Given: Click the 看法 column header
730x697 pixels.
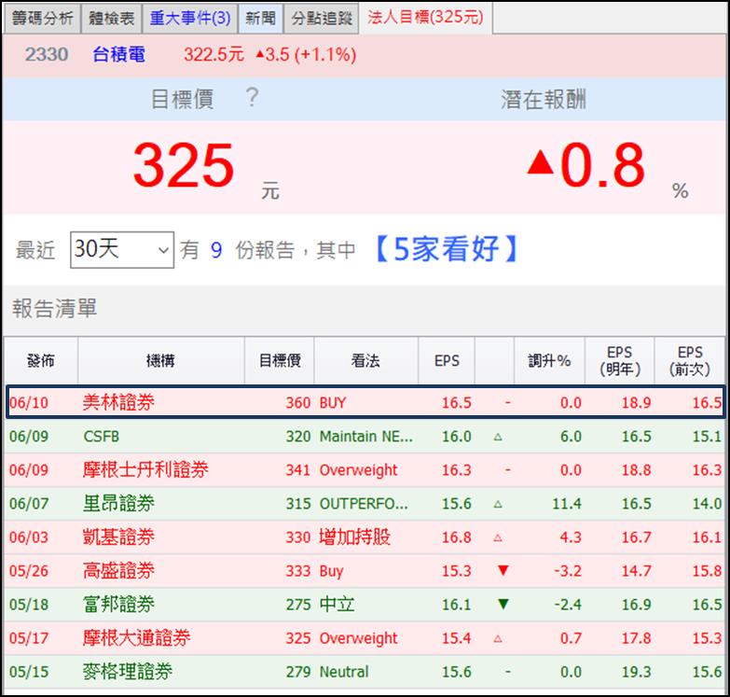Looking at the screenshot, I should tap(365, 360).
